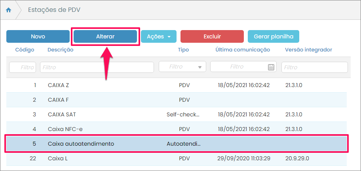The image size is (361, 171).
Task: Click the Versão integrador filter field
Action: point(314,67)
